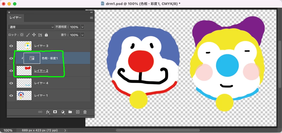Toggle lock image pixels brush icon

[28, 35]
